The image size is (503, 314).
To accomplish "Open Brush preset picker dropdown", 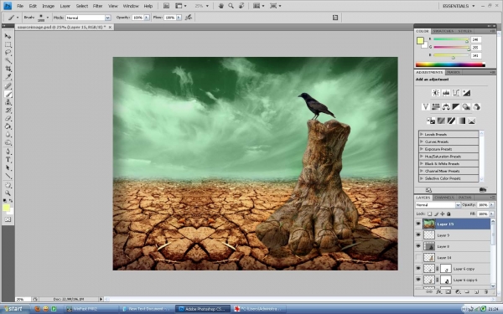I will 48,18.
